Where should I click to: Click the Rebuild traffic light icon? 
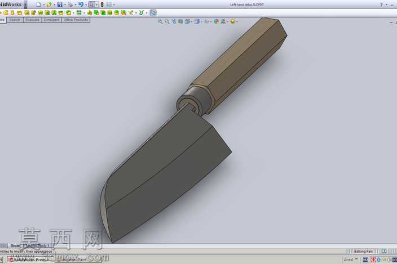tap(102, 5)
